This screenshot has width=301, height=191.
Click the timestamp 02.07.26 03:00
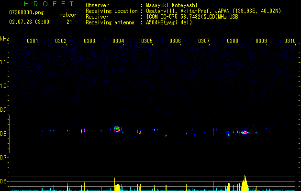coord(29,22)
